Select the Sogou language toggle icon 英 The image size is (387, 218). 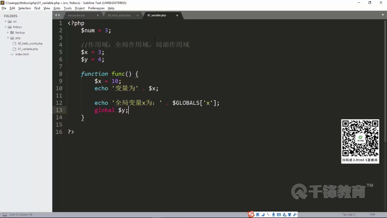click(x=258, y=214)
